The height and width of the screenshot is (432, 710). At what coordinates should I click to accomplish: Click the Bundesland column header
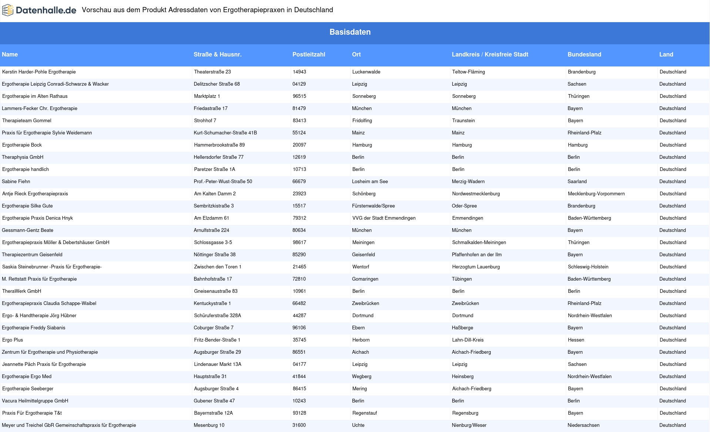tap(584, 54)
